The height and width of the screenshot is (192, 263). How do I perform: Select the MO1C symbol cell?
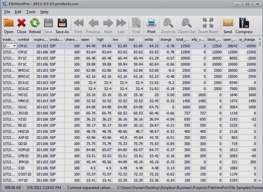tap(25, 95)
